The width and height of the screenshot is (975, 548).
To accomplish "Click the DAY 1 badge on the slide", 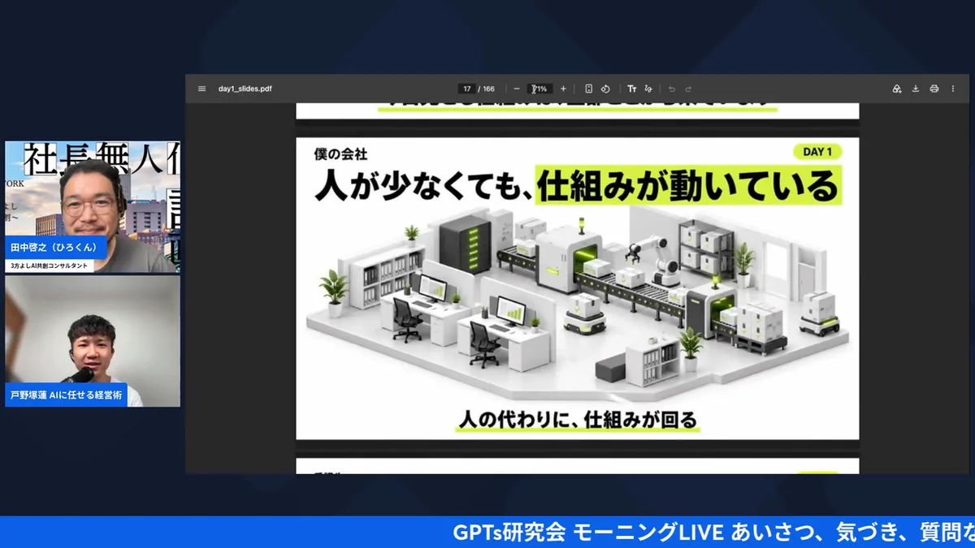I will click(817, 151).
